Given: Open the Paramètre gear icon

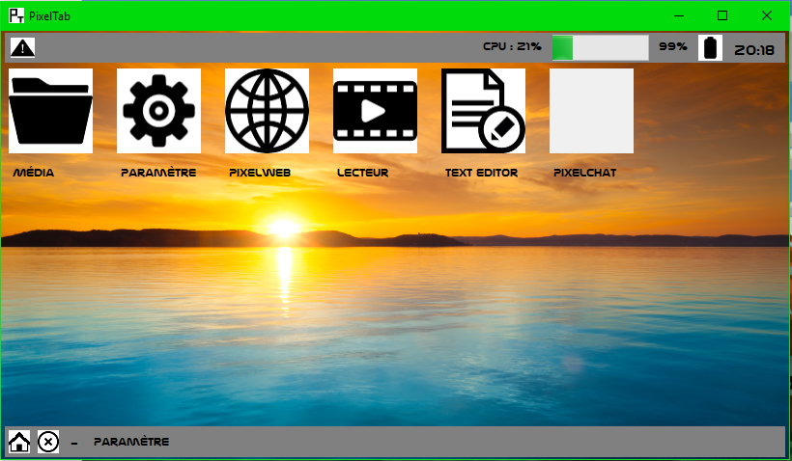Looking at the screenshot, I should pyautogui.click(x=158, y=111).
